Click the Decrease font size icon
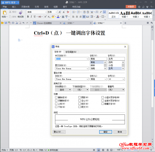Image resolution: width=155 pixels, height=152 pixels. 64,12
